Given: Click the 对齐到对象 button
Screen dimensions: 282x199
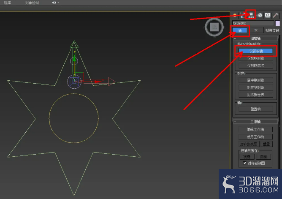Looking at the screenshot, I should [256, 87].
